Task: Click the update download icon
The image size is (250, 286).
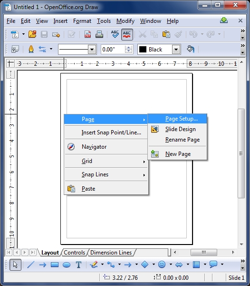Action: coord(224,20)
